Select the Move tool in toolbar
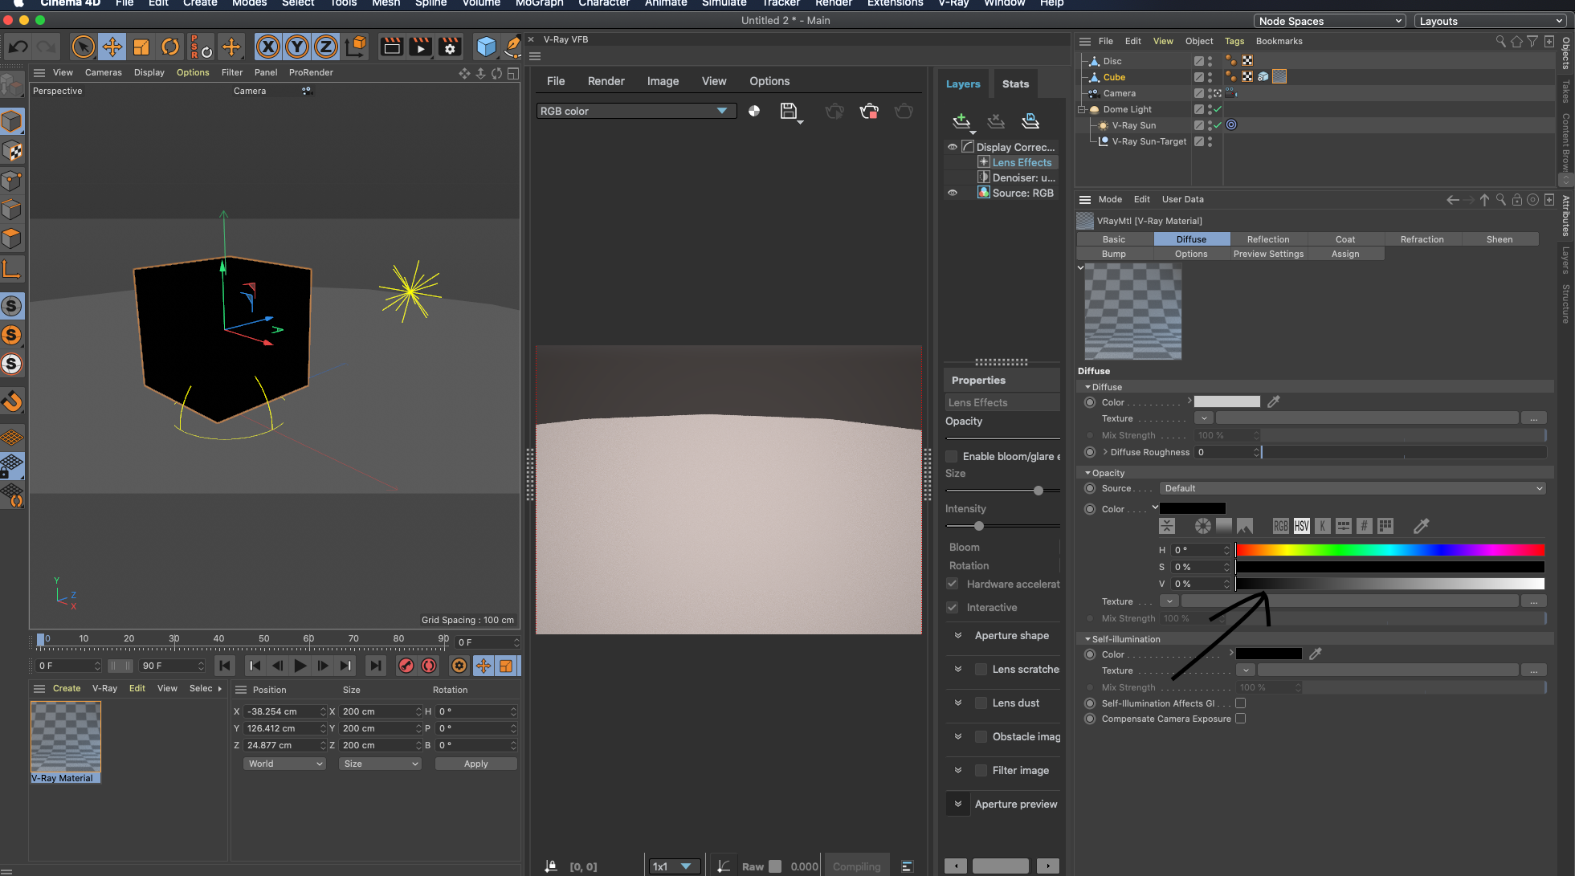Viewport: 1575px width, 876px height. click(112, 47)
